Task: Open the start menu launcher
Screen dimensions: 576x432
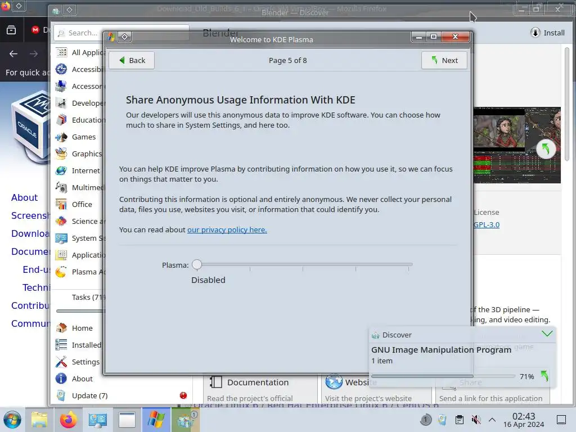Action: coord(12,420)
